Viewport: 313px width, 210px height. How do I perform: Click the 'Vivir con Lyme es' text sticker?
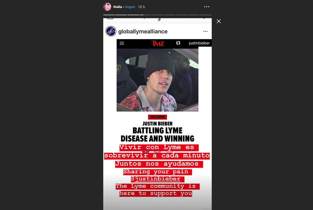(x=157, y=147)
